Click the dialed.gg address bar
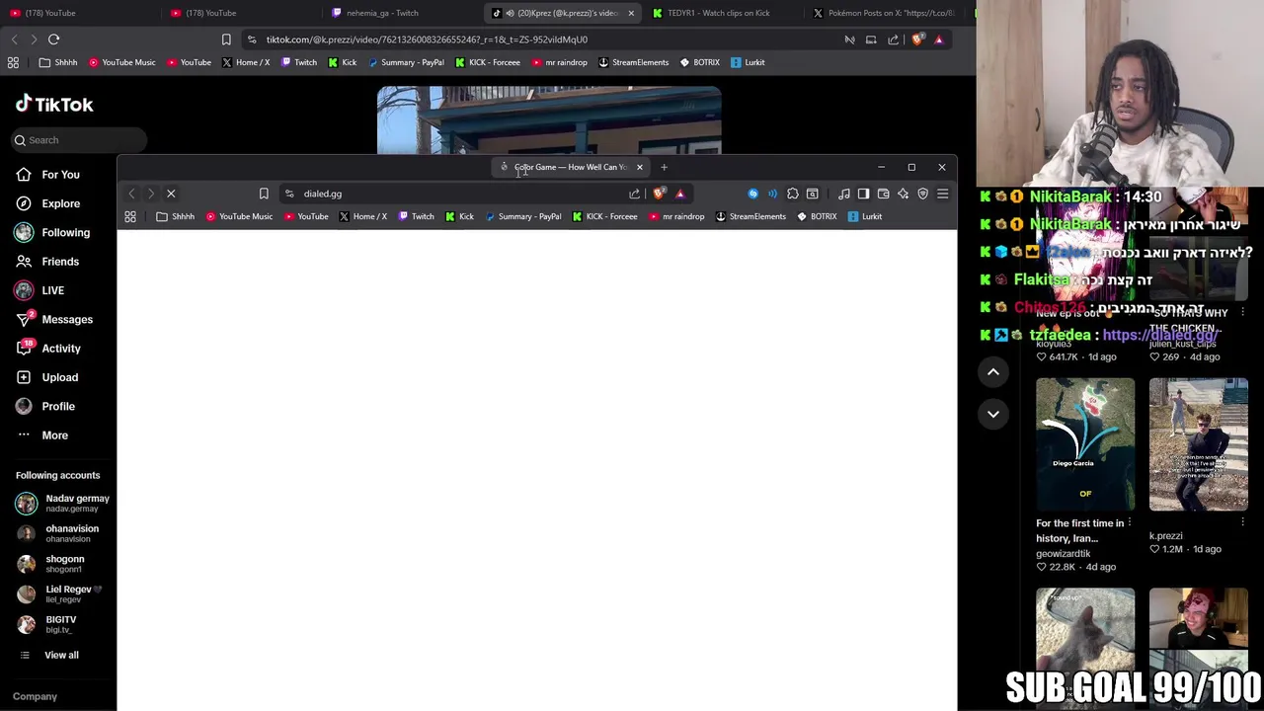Screen dimensions: 1264x711 pyautogui.click(x=454, y=194)
